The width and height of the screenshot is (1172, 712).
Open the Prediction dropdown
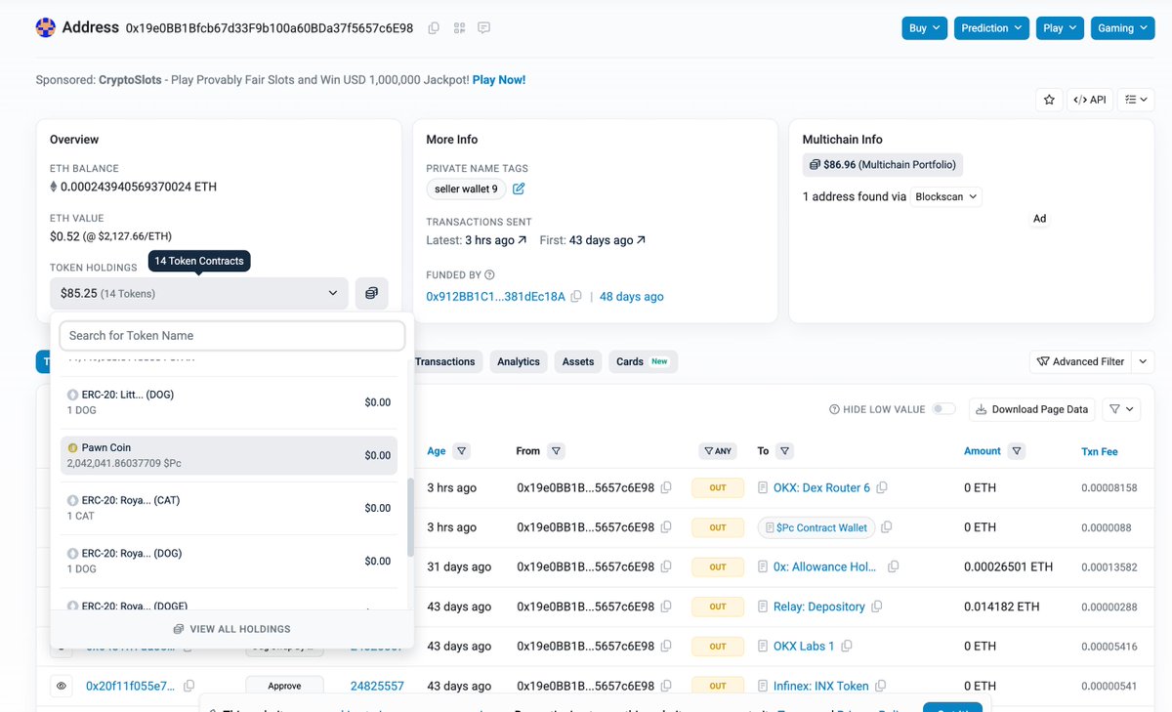coord(991,28)
